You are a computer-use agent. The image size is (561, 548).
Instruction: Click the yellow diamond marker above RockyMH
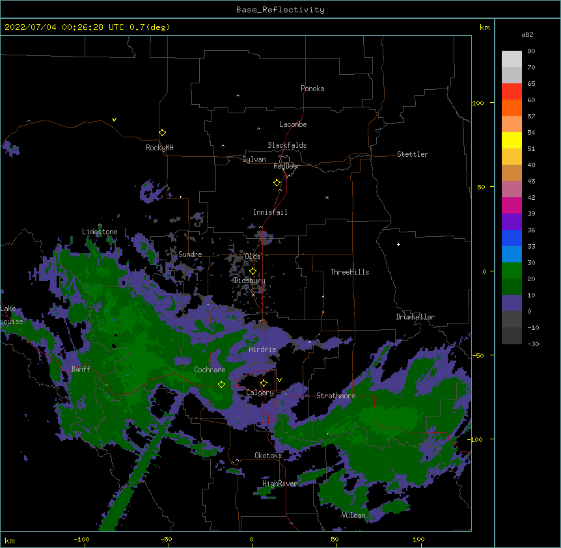[x=162, y=133]
